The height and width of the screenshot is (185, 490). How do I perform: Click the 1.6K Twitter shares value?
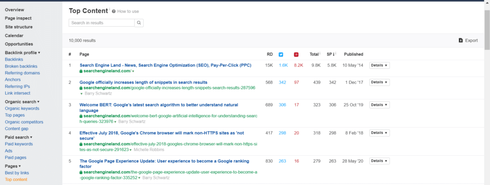tap(283, 65)
